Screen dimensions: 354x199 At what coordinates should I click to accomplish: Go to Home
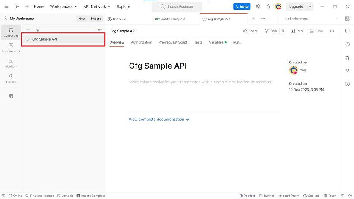39,6
